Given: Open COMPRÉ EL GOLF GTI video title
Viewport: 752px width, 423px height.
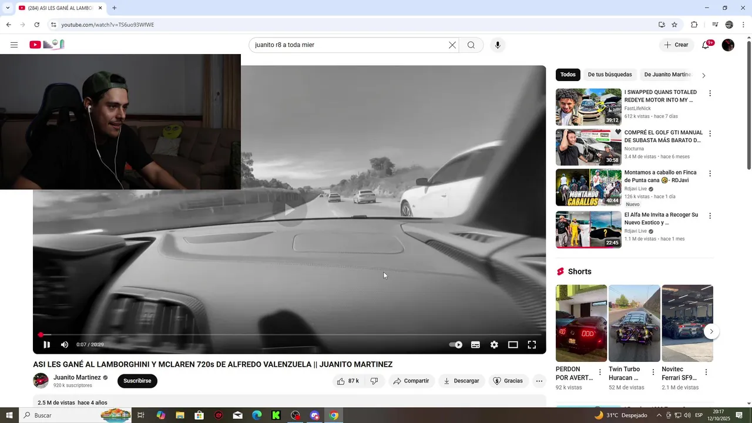Looking at the screenshot, I should click(663, 136).
